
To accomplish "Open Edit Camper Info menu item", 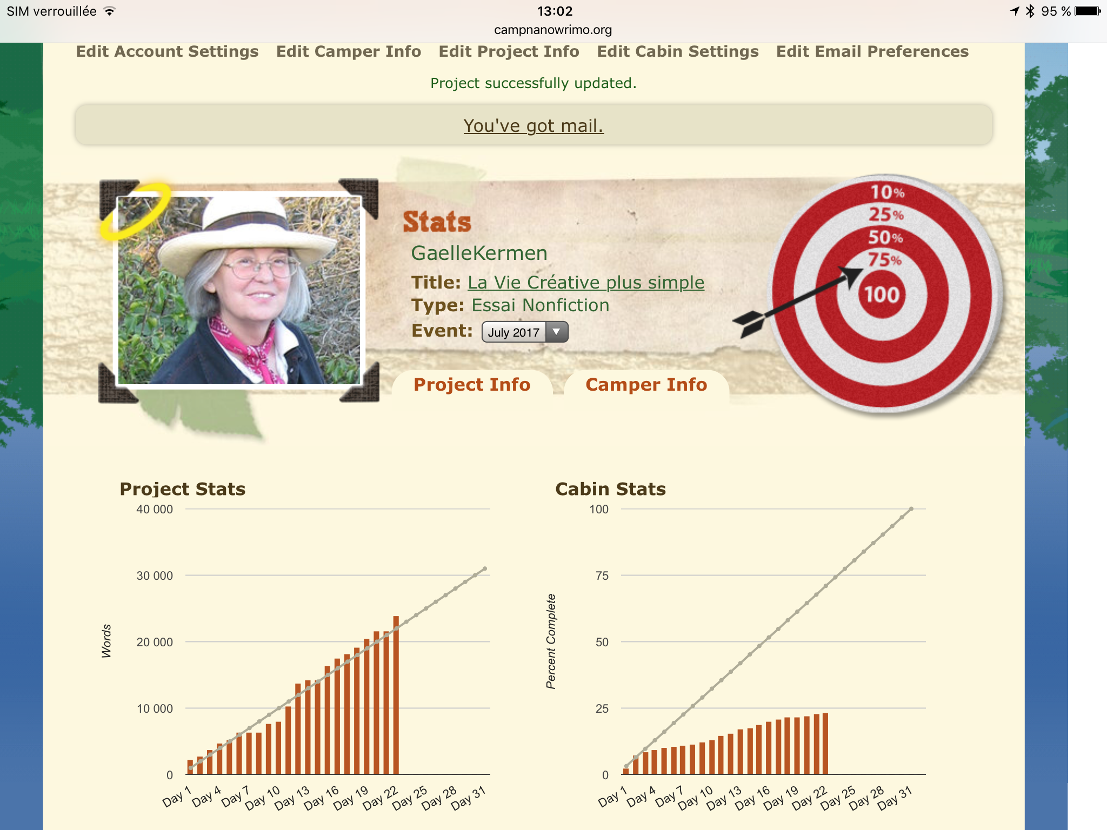I will pos(349,52).
